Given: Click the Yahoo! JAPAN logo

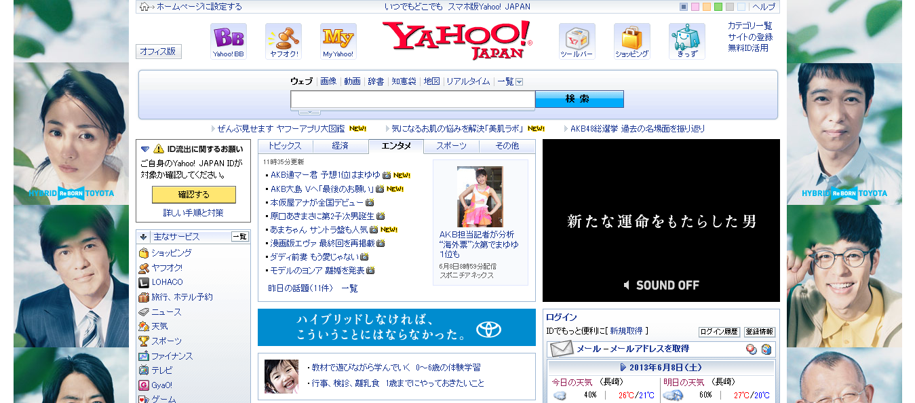Looking at the screenshot, I should click(x=457, y=40).
